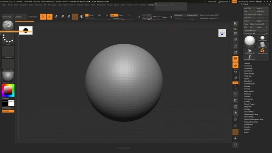272x153 pixels.
Task: Open the Alpha Off selector
Action: coord(8,52)
